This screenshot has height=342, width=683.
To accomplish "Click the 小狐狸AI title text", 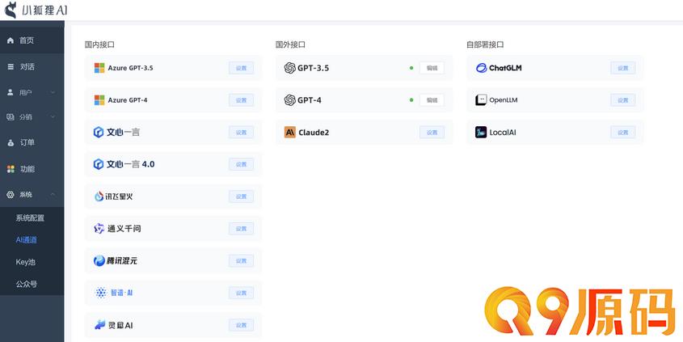I will click(x=45, y=10).
